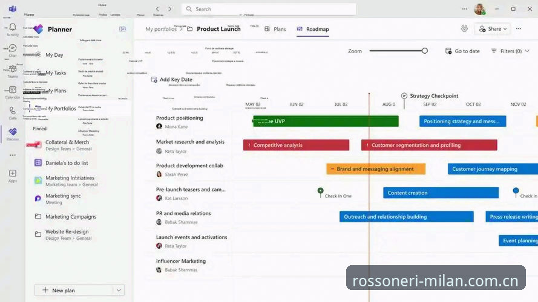Open the Planner app icon in sidebar

pos(13,132)
